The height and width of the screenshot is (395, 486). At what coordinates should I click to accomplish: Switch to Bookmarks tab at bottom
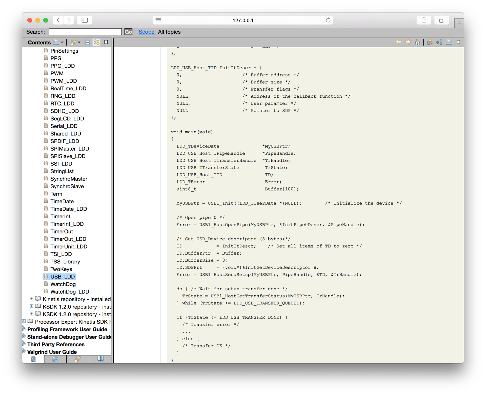point(100,359)
